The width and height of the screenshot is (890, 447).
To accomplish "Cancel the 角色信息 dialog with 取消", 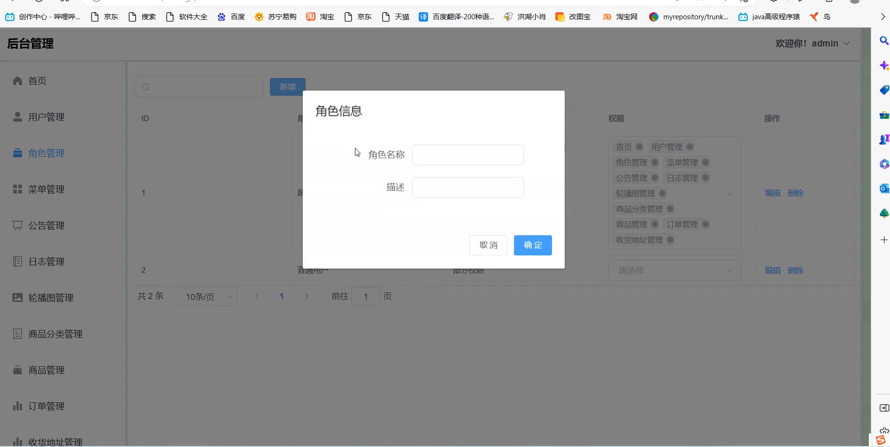I will coord(488,245).
